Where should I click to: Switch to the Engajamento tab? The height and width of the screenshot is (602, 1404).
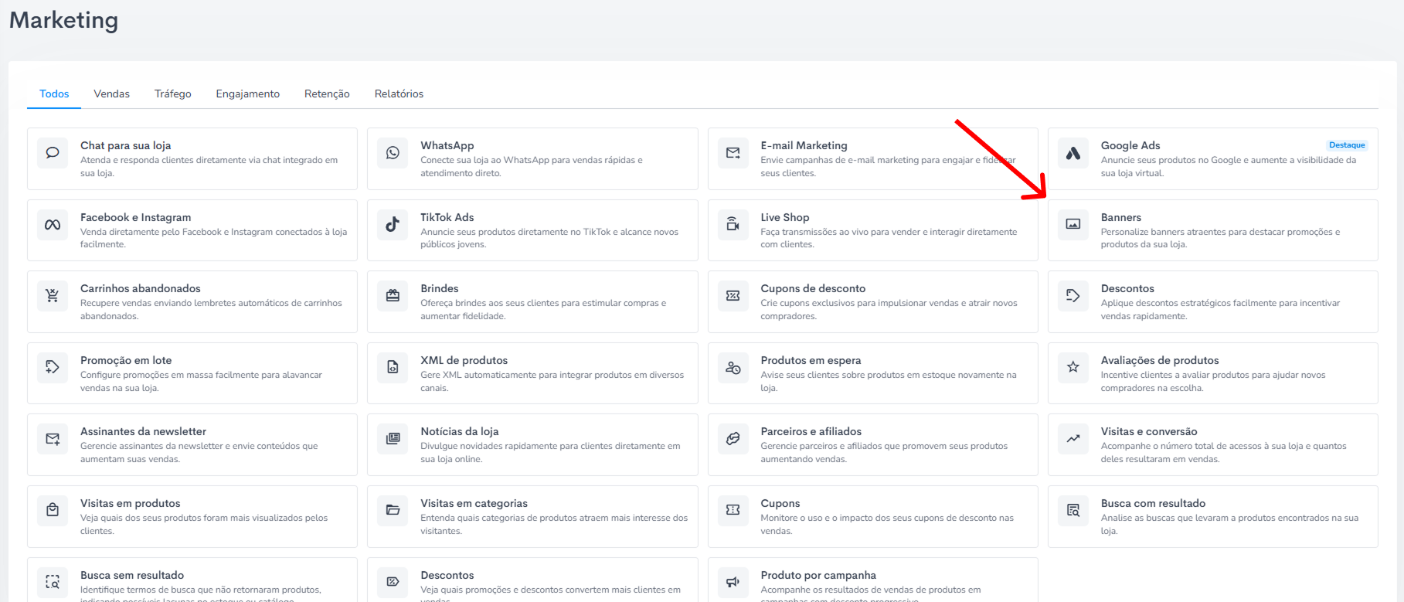247,94
